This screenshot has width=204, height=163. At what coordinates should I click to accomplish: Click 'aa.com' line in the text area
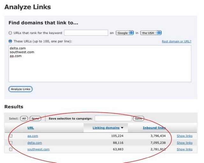pyautogui.click(x=16, y=56)
